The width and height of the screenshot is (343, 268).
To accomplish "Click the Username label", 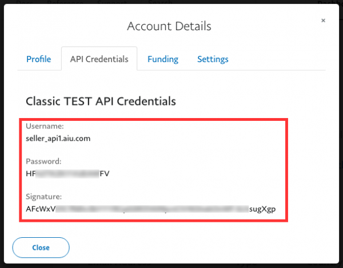I will pyautogui.click(x=43, y=126).
